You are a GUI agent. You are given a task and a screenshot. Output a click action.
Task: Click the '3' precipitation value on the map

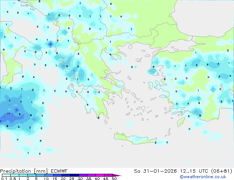click(78, 66)
